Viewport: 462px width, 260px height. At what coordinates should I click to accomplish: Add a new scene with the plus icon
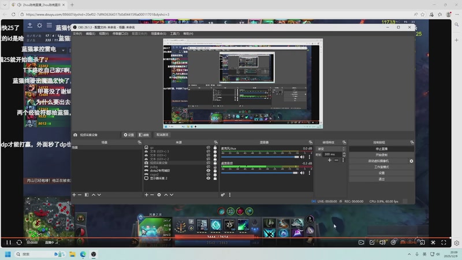pyautogui.click(x=74, y=195)
